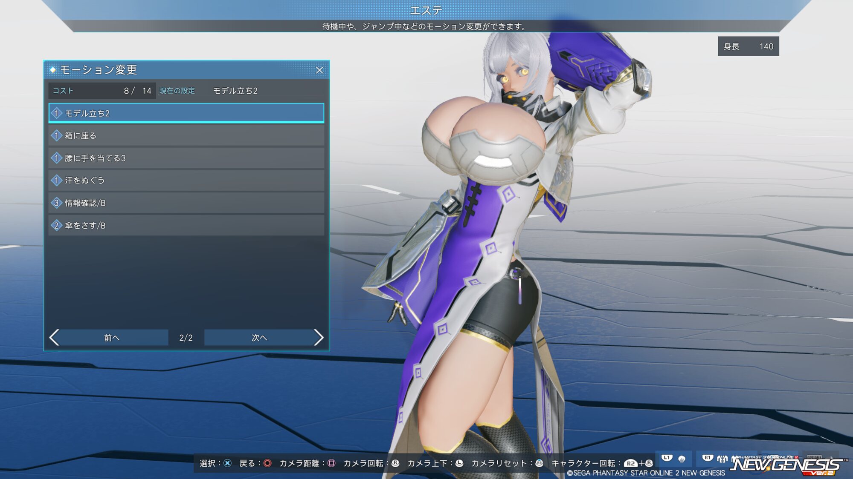Click cost diamond icon beside 情報確認/B
Viewport: 853px width, 479px height.
[x=56, y=203]
